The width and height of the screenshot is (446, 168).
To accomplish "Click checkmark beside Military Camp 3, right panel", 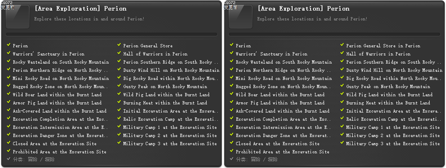I will [x=342, y=143].
